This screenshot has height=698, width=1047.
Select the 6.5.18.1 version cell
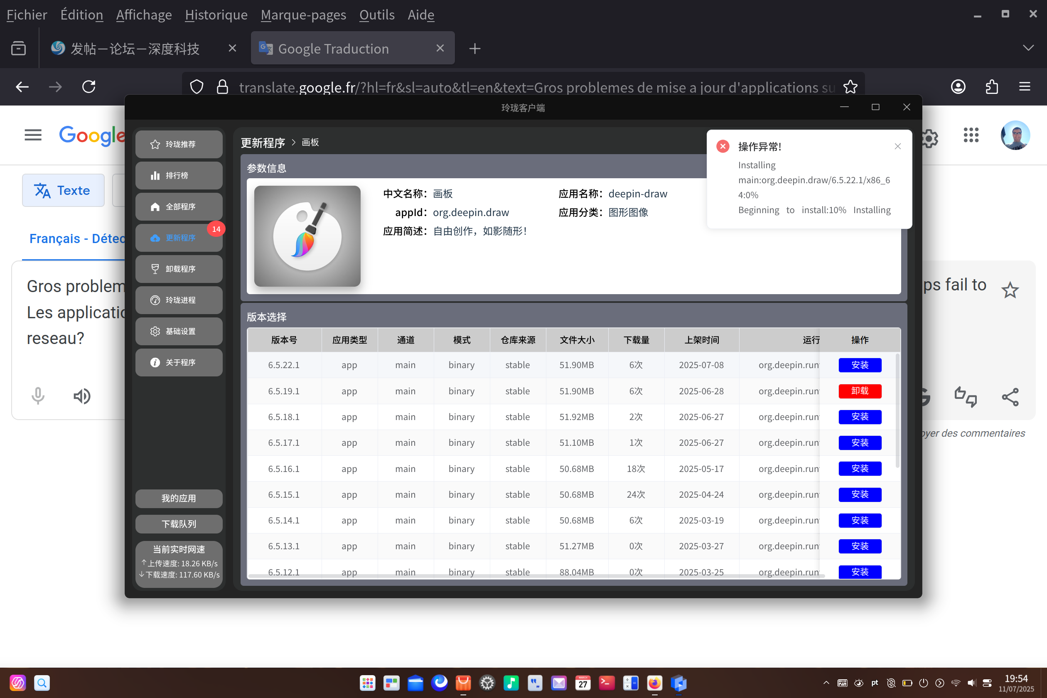click(284, 417)
